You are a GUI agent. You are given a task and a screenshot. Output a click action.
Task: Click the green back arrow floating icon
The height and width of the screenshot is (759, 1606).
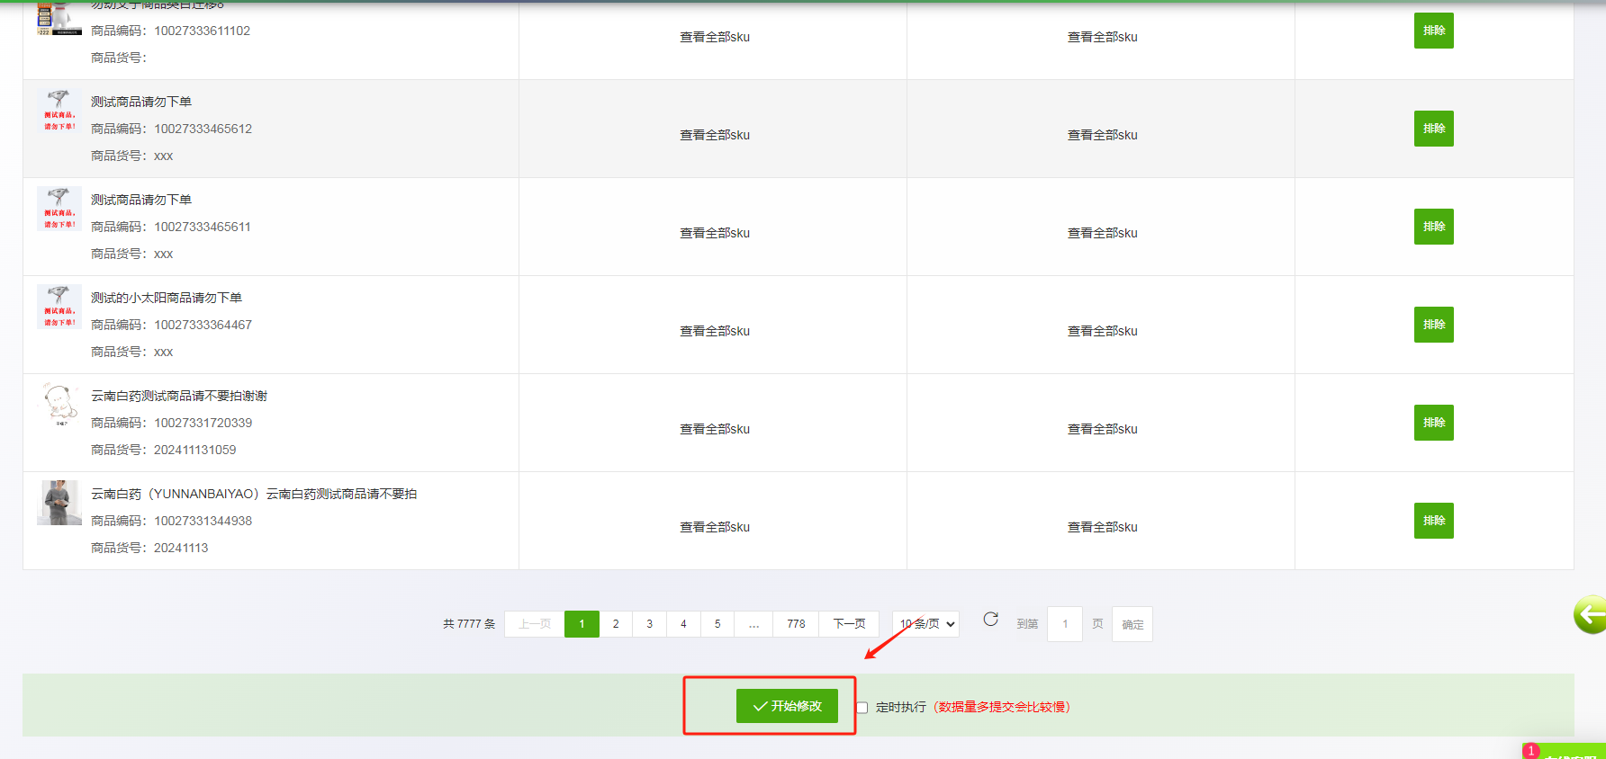point(1591,615)
